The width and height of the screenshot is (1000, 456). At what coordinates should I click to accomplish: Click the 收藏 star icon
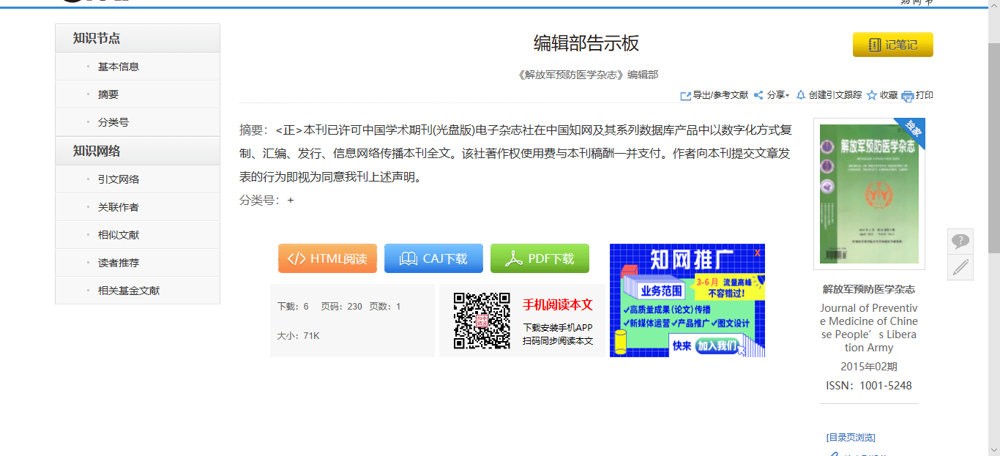871,96
